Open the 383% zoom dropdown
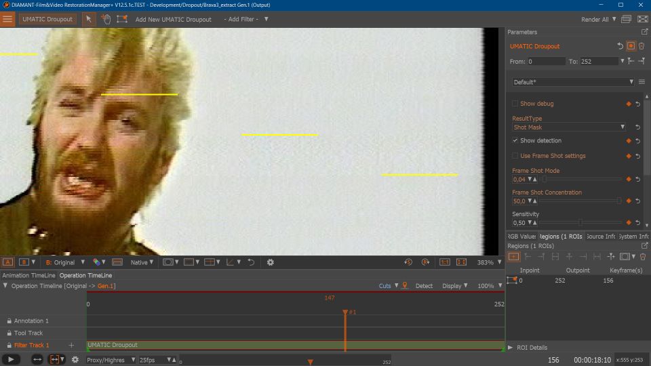 (490, 262)
